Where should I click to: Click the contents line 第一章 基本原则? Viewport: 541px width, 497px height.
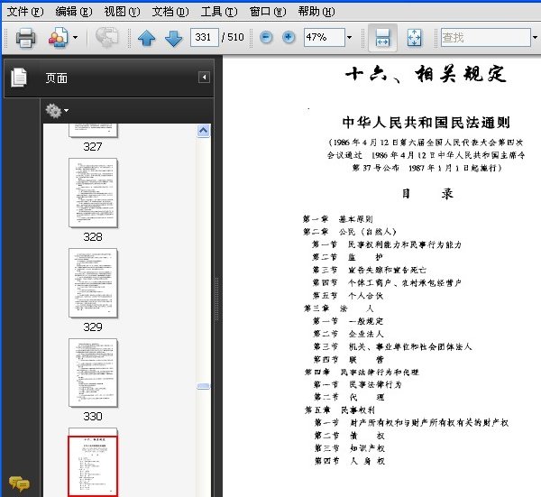click(x=337, y=219)
